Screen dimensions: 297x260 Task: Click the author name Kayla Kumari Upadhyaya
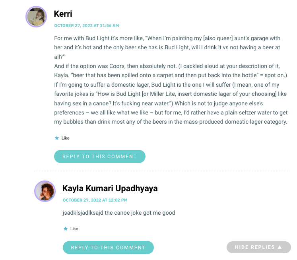(110, 188)
